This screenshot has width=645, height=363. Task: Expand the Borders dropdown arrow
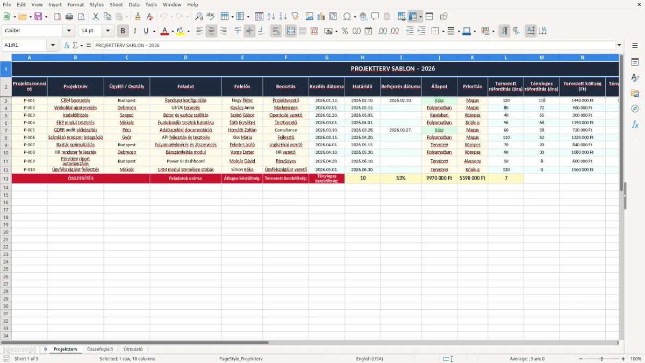click(x=444, y=31)
